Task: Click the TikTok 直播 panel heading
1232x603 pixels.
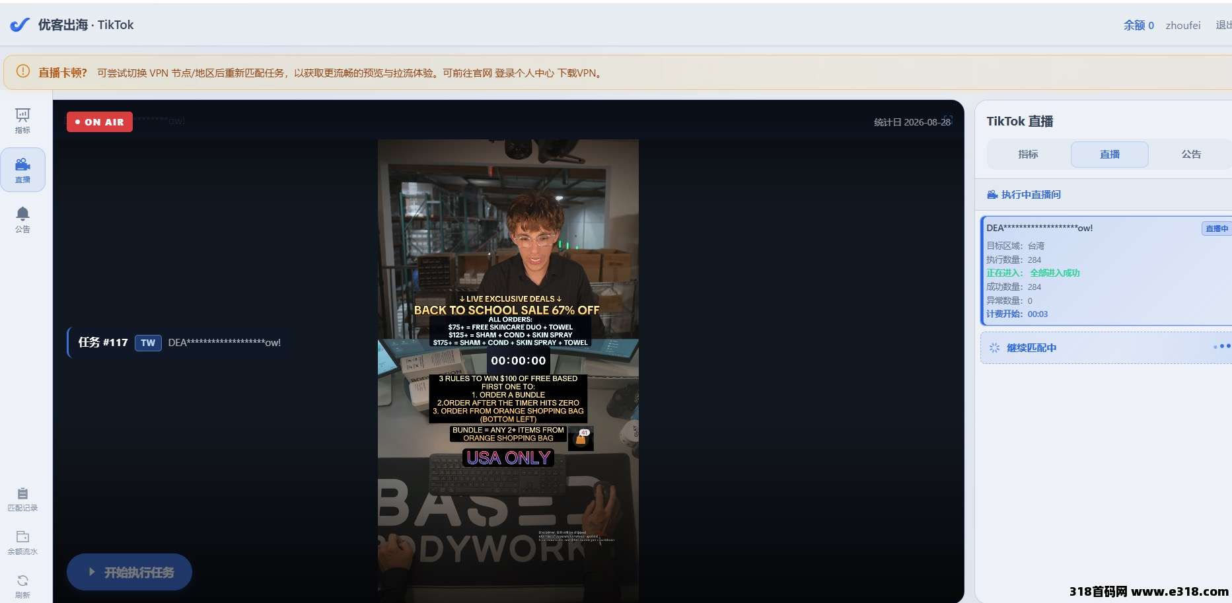Action: click(1020, 121)
